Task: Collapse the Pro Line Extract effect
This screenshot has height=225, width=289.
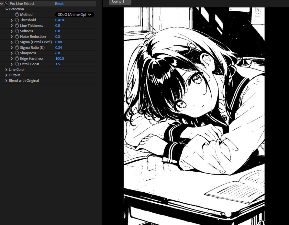Action: coord(2,4)
